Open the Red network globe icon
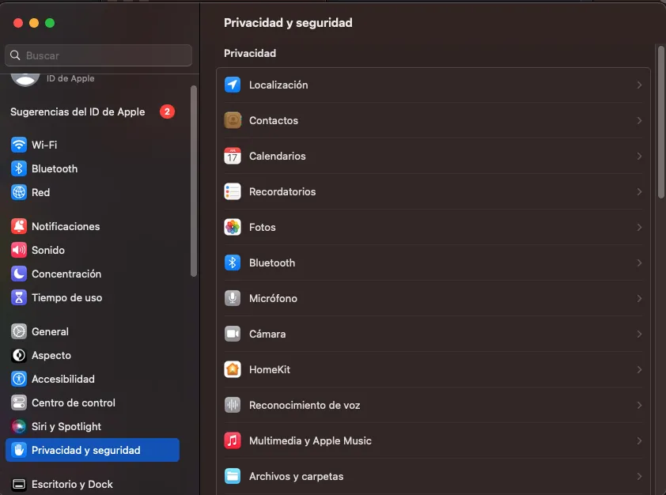This screenshot has width=666, height=495. click(19, 192)
